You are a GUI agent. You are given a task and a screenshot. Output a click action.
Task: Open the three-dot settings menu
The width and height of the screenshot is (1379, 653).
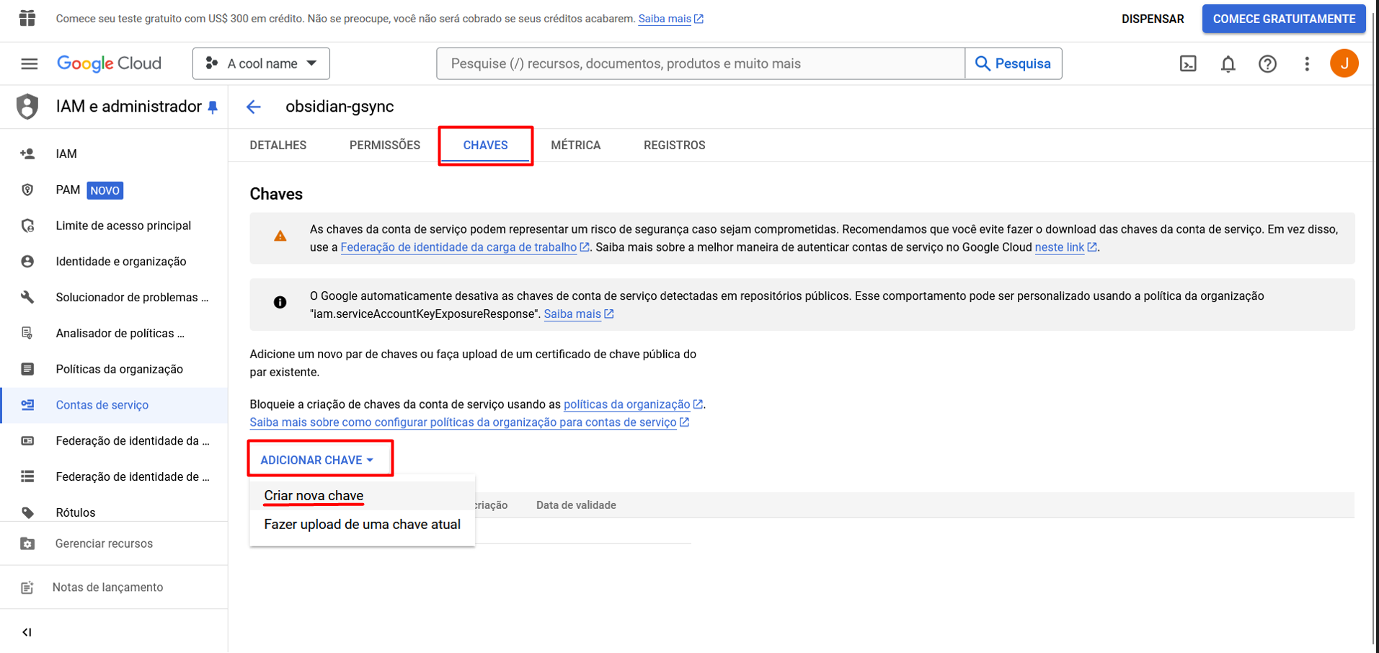point(1307,64)
